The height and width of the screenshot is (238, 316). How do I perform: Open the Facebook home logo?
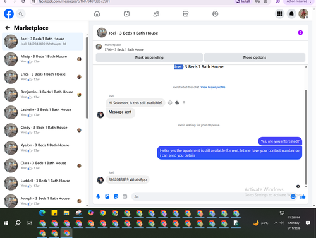coord(9,14)
